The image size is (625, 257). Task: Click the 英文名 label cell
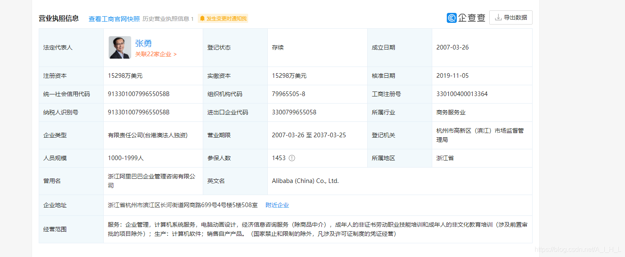235,181
